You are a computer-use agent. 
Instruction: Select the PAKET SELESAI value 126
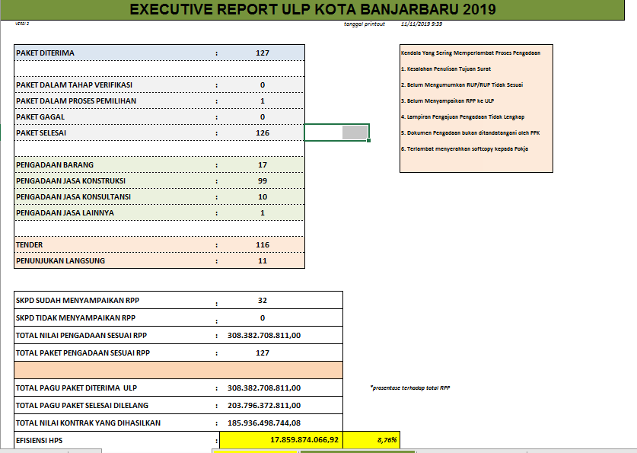[x=263, y=132]
